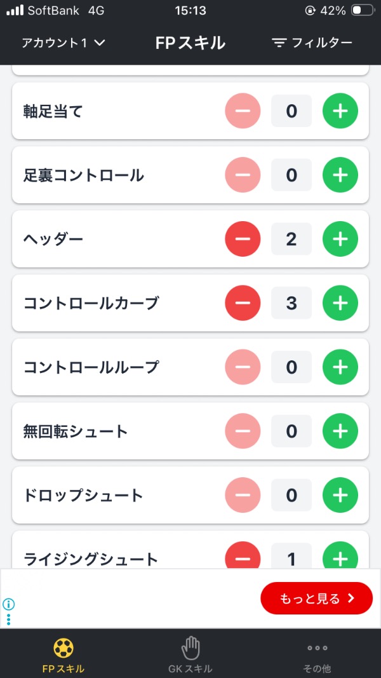Select the ヘッダー count value box
The height and width of the screenshot is (678, 381).
(291, 239)
